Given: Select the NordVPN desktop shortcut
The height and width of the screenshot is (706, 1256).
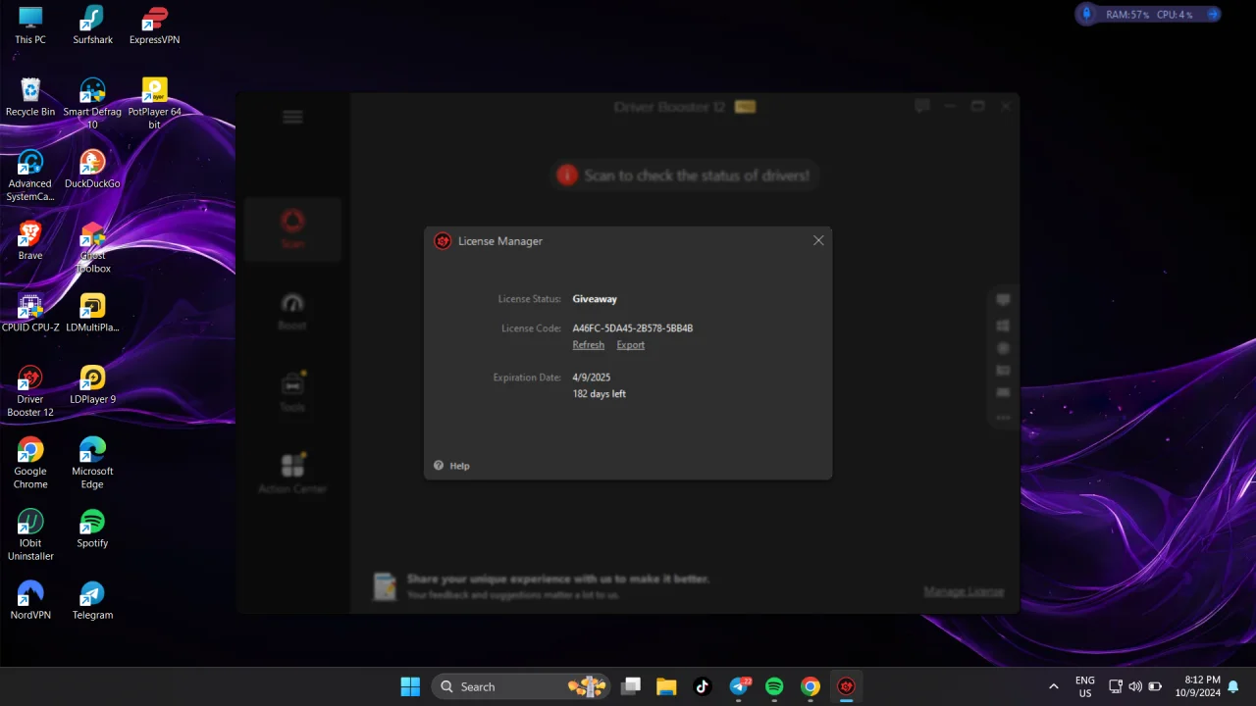Looking at the screenshot, I should (30, 600).
